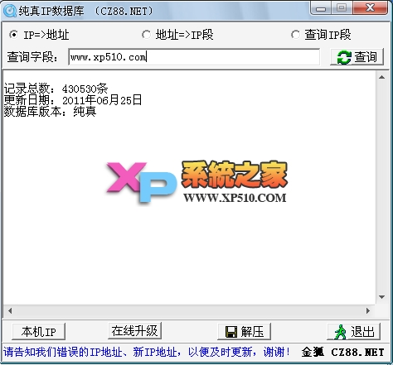Select the 查询IP段 radio option

coord(295,35)
